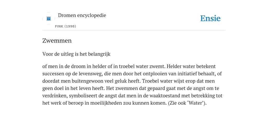Click the Zwemmen heading
Viewport: 268px width, 134px height.
57,41
